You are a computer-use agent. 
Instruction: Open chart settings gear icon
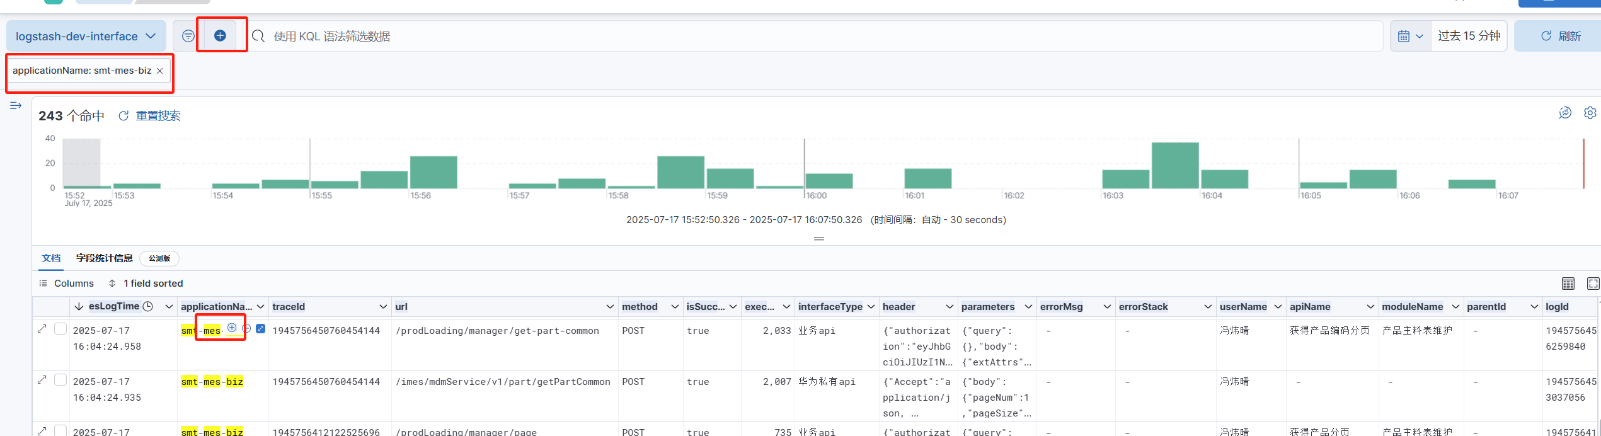pyautogui.click(x=1590, y=113)
